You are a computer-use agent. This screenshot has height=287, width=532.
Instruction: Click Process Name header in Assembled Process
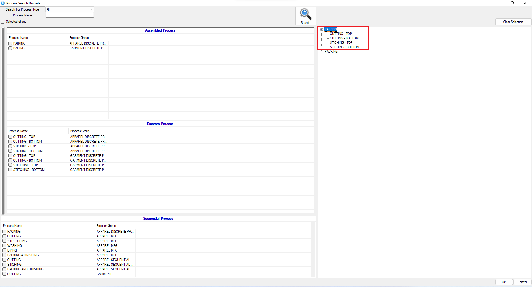point(18,38)
